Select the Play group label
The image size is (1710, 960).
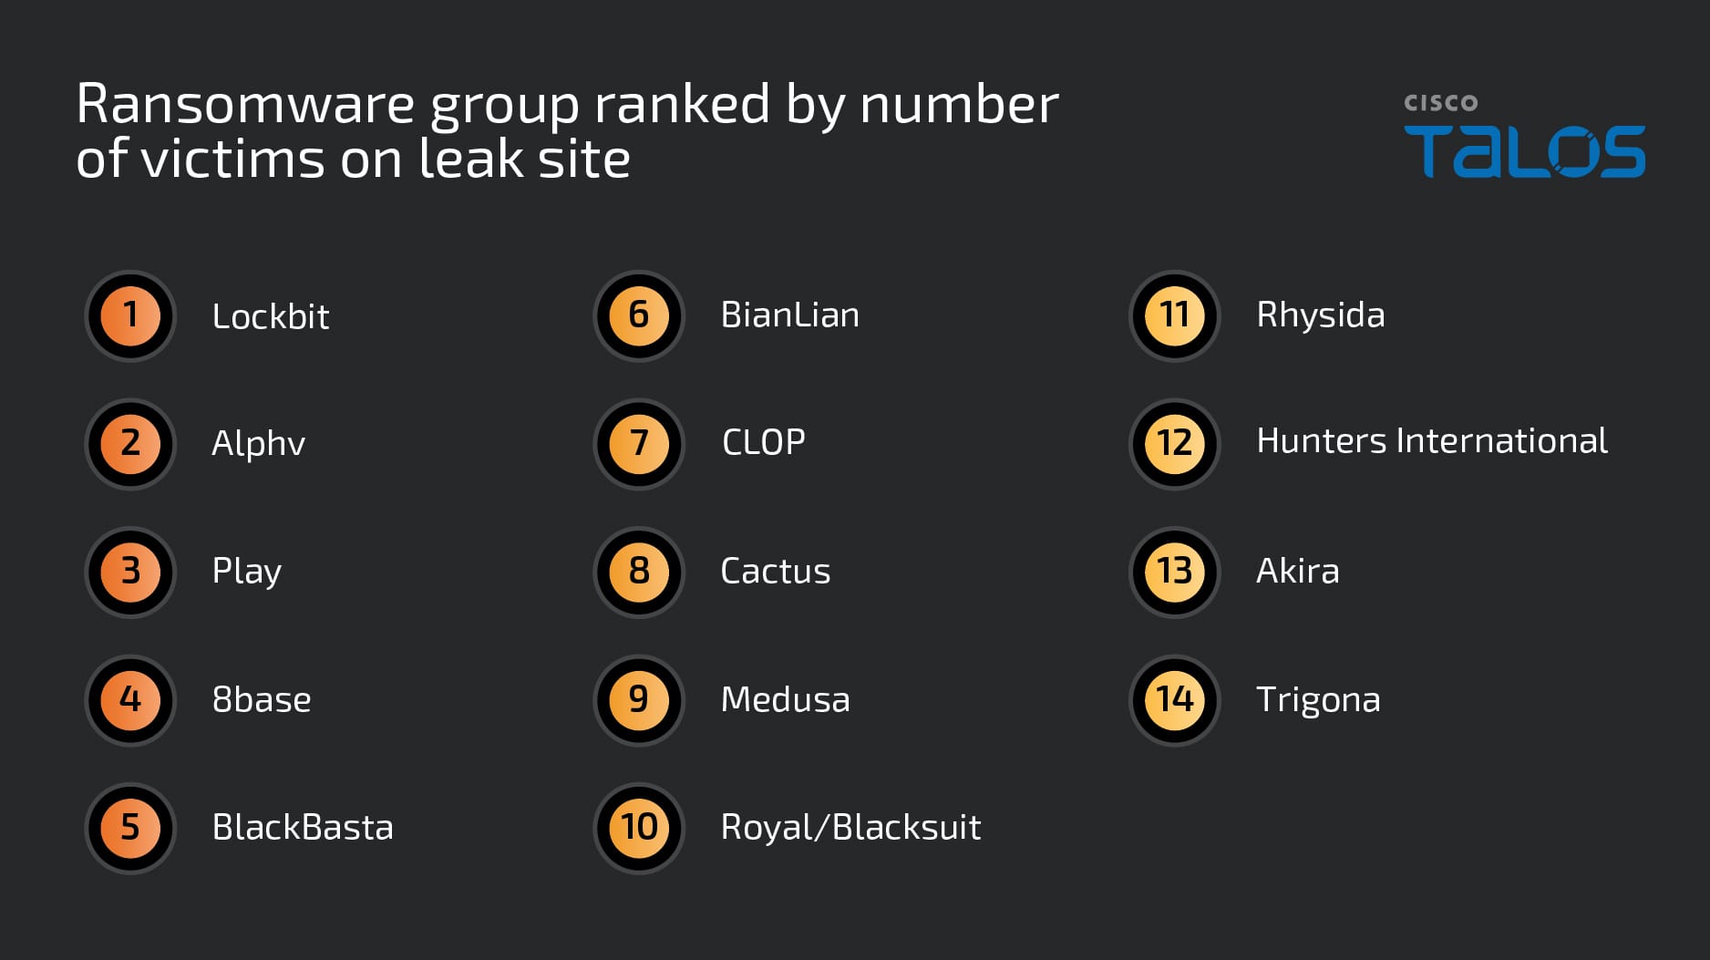click(x=246, y=572)
